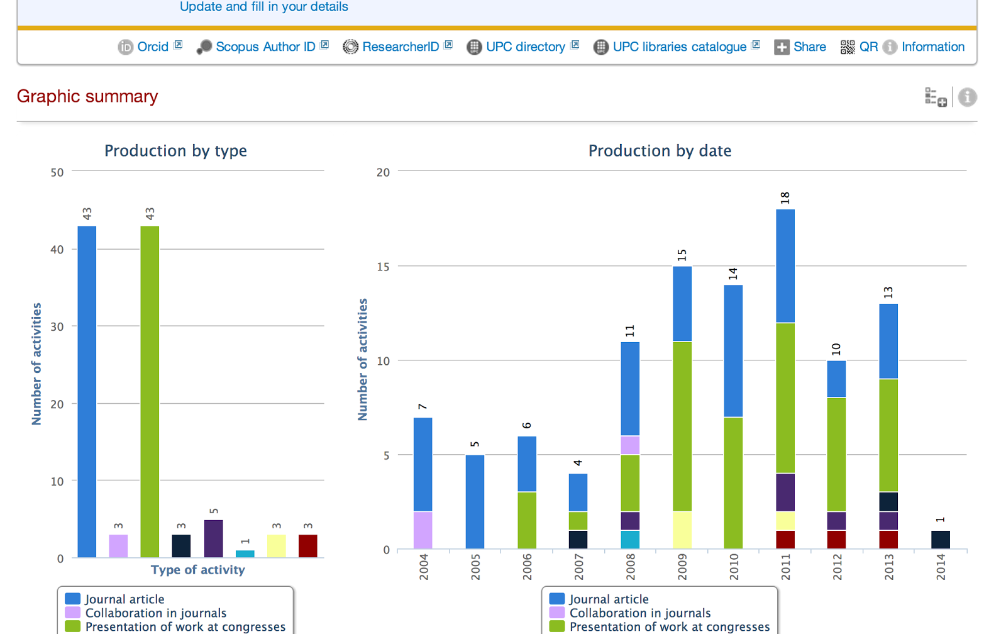This screenshot has height=634, width=1006.
Task: Toggle Journal article legend swatch in Production by type
Action: 73,599
